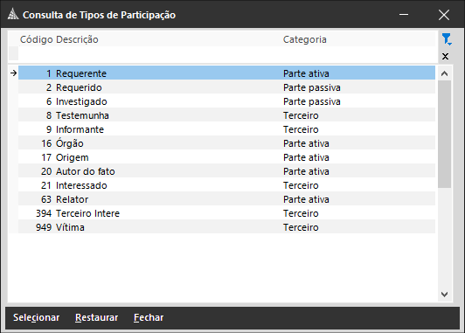Click code 63 cell

click(46, 199)
